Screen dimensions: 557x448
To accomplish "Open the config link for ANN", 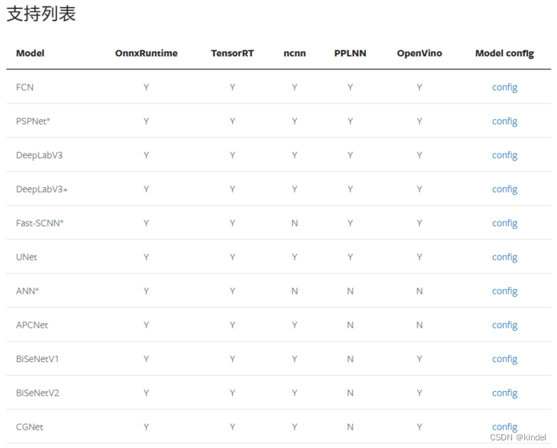I will coord(504,291).
